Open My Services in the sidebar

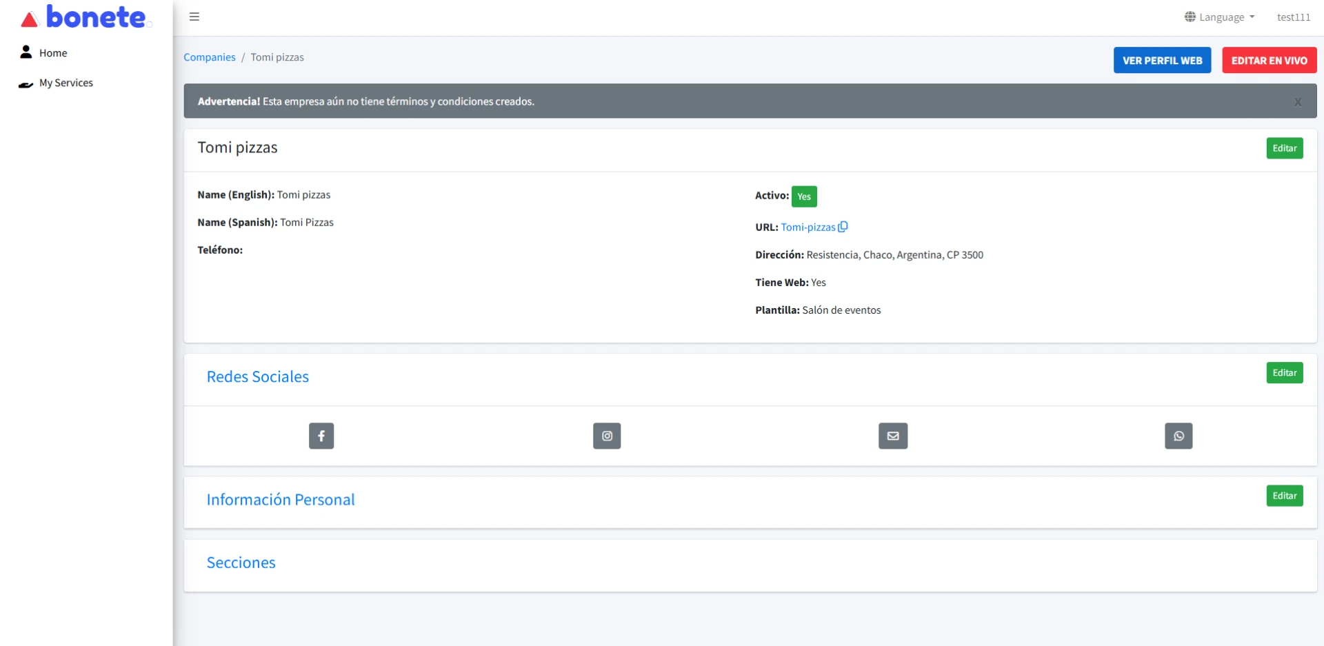[x=66, y=83]
